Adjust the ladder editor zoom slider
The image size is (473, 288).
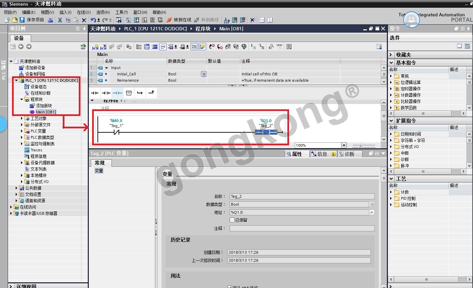[x=361, y=146]
